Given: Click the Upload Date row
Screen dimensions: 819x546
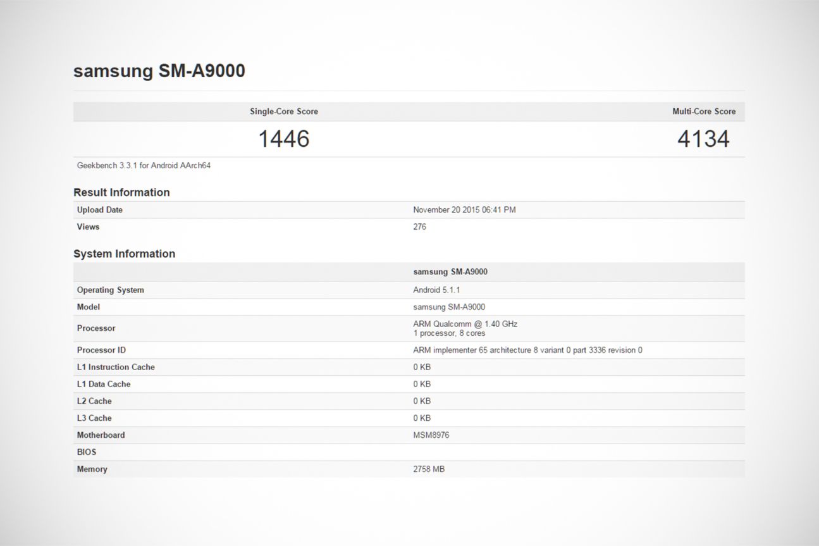Looking at the screenshot, I should click(99, 209).
